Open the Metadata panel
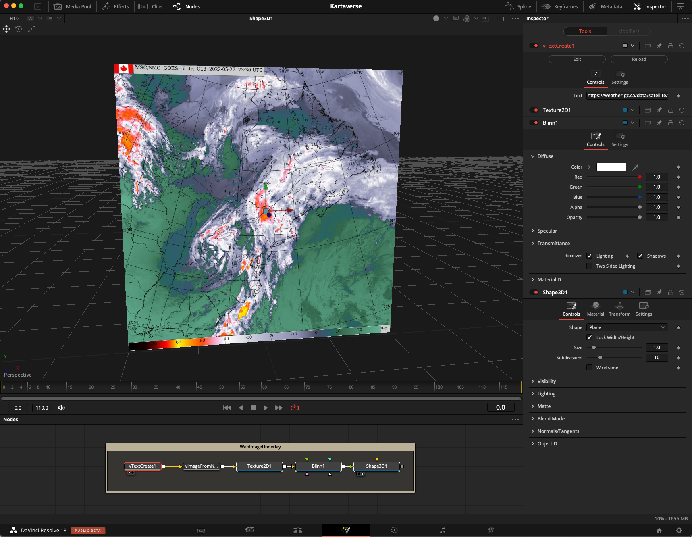Image resolution: width=692 pixels, height=537 pixels. point(605,6)
